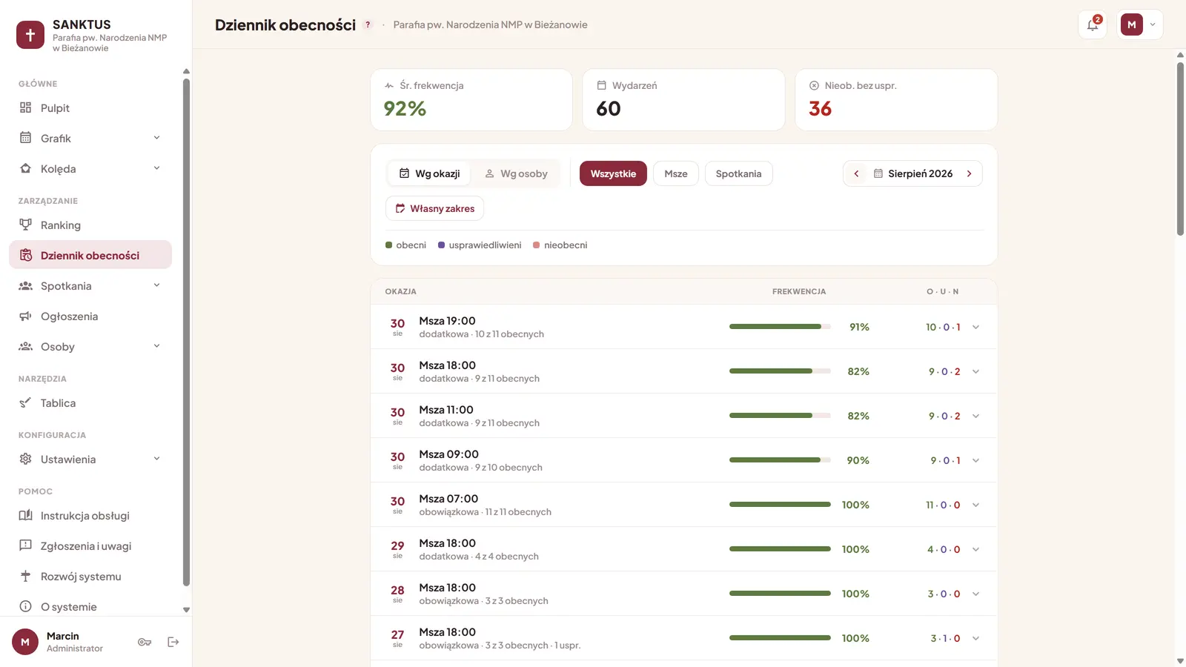This screenshot has height=667, width=1186.
Task: Click the Własny zakres button
Action: pos(434,208)
